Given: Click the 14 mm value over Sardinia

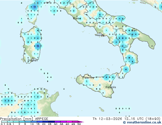Looking at the screenshot, I should click(38, 46).
